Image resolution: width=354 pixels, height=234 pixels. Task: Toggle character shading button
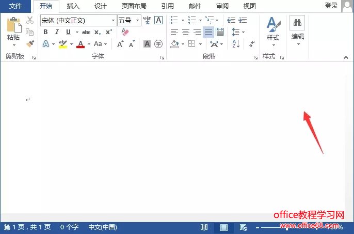[x=147, y=44]
